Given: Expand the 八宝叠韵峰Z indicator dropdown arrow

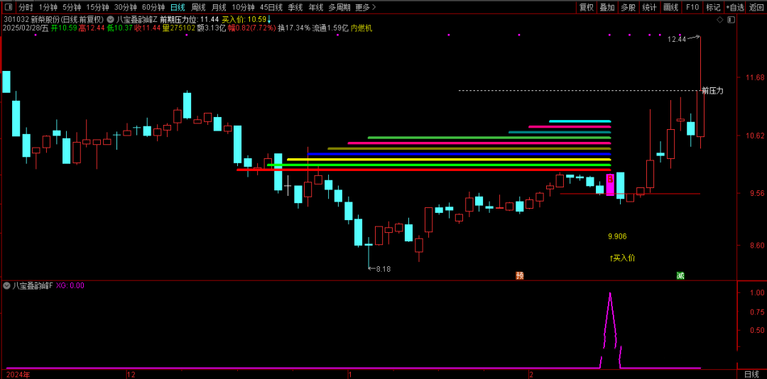Looking at the screenshot, I should click(x=109, y=20).
